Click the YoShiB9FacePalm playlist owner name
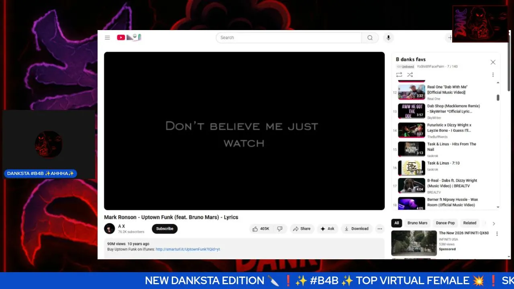 pyautogui.click(x=430, y=67)
